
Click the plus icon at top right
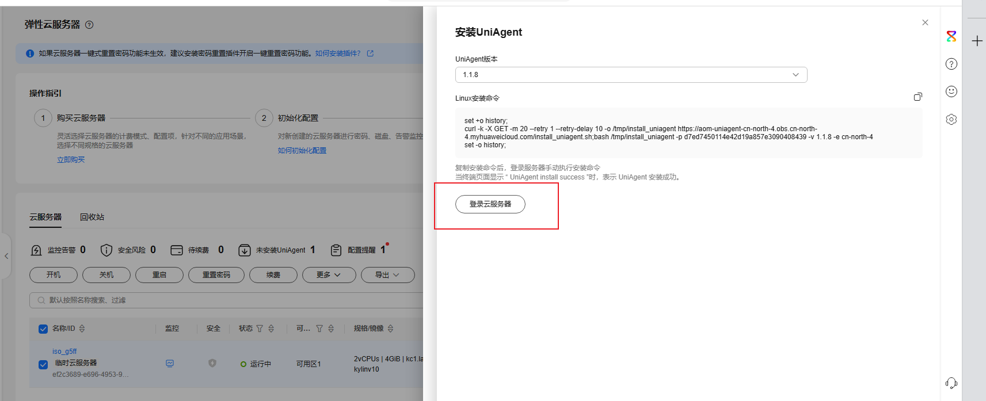pos(977,41)
